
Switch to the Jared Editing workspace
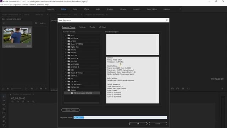tap(152, 9)
